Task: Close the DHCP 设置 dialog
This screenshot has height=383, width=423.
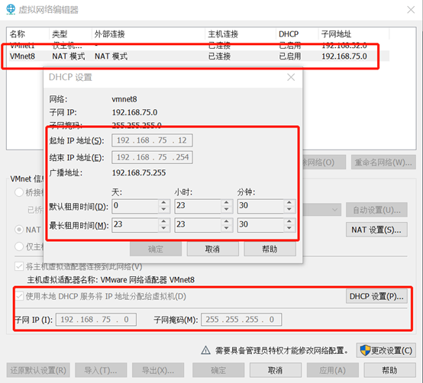Action: [x=291, y=78]
